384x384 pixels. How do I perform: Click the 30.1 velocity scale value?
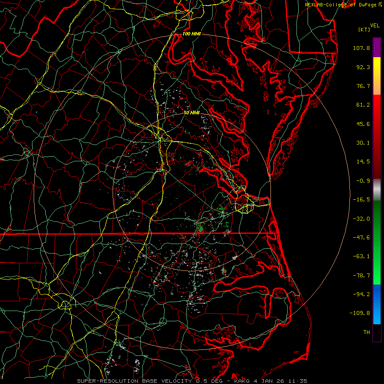[x=363, y=143]
